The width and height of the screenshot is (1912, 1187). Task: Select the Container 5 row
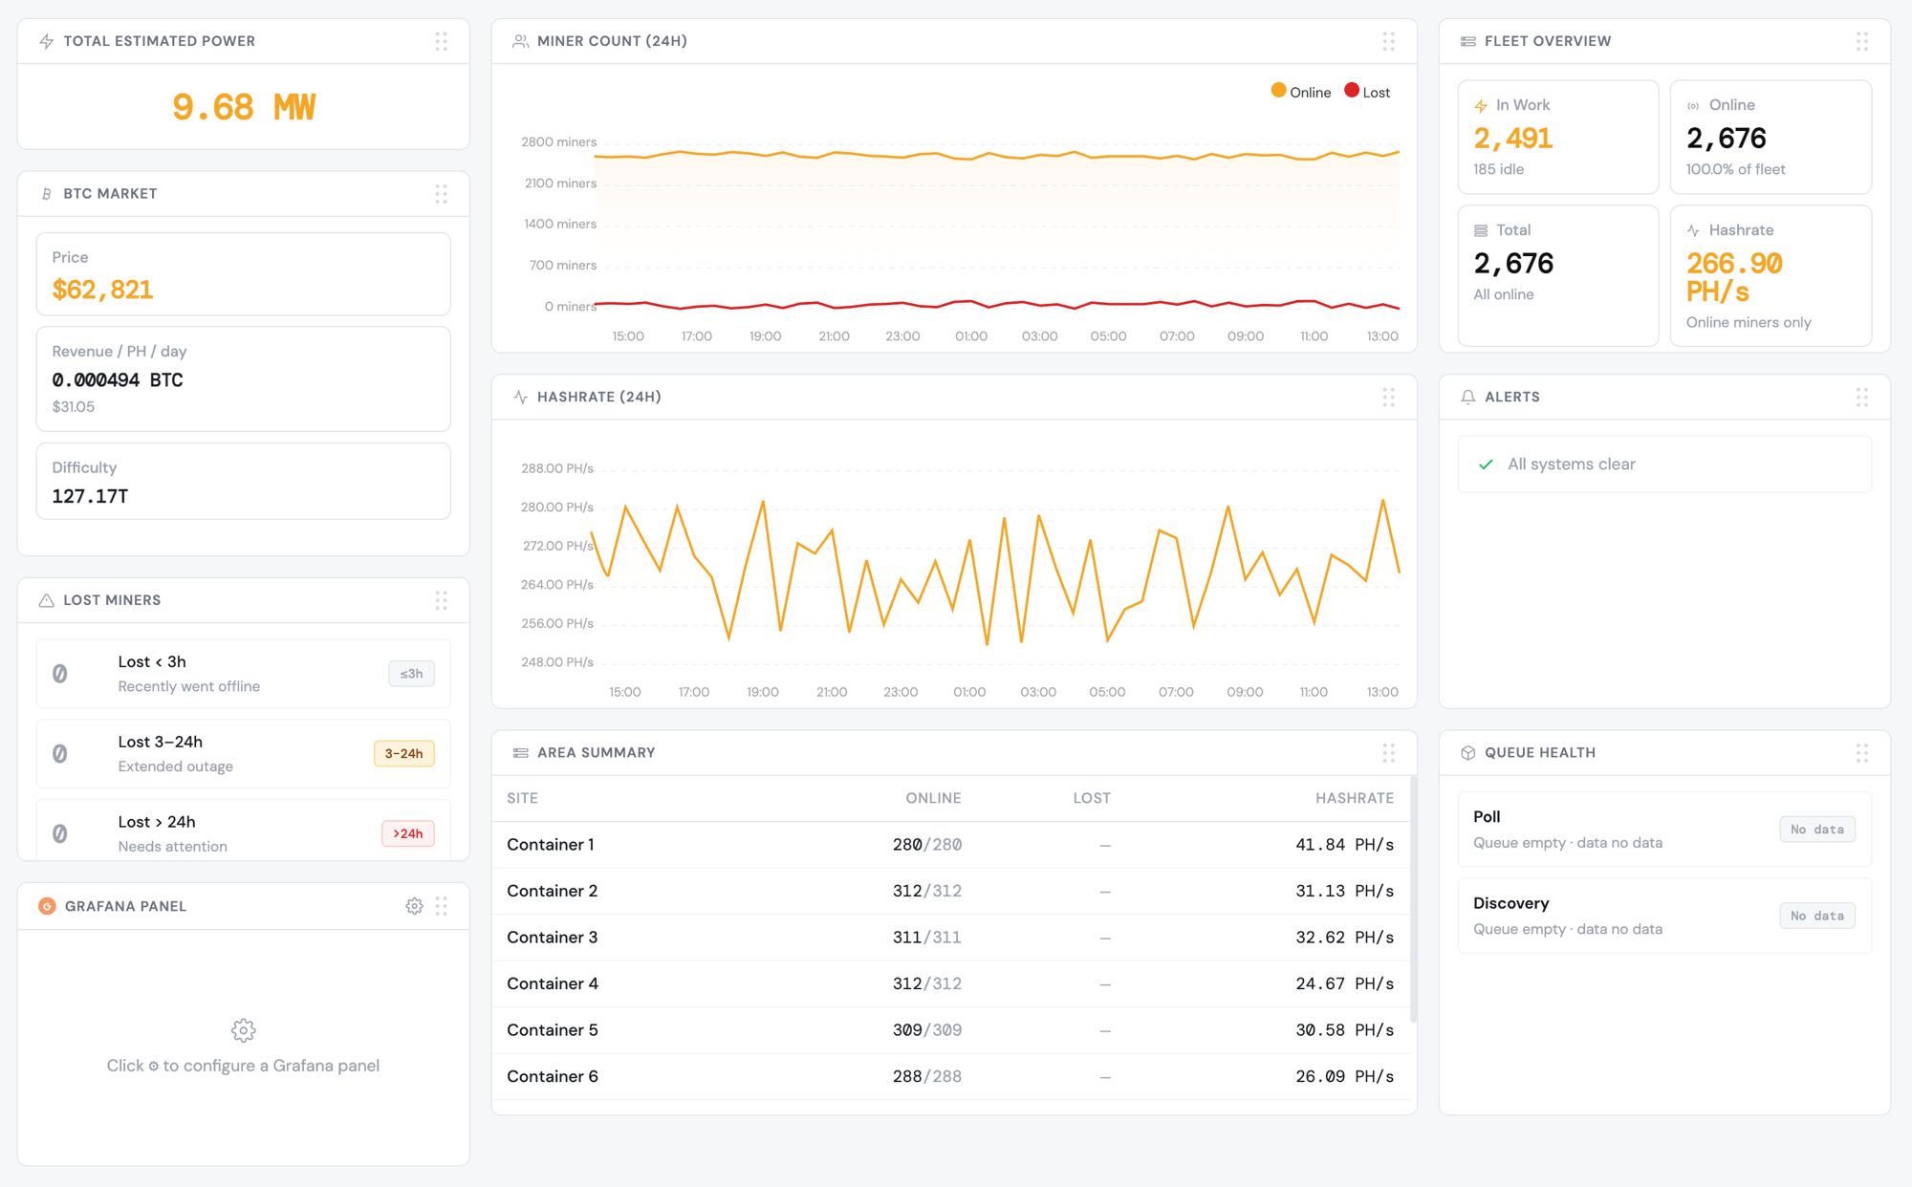click(x=950, y=1030)
